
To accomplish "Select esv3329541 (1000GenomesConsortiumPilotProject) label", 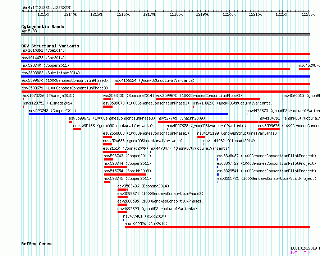I will coord(266,171).
